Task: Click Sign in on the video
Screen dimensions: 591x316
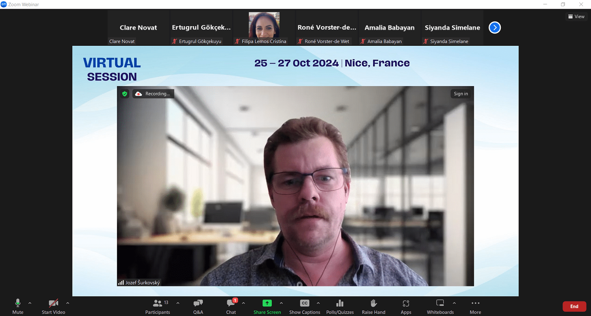Action: point(461,94)
